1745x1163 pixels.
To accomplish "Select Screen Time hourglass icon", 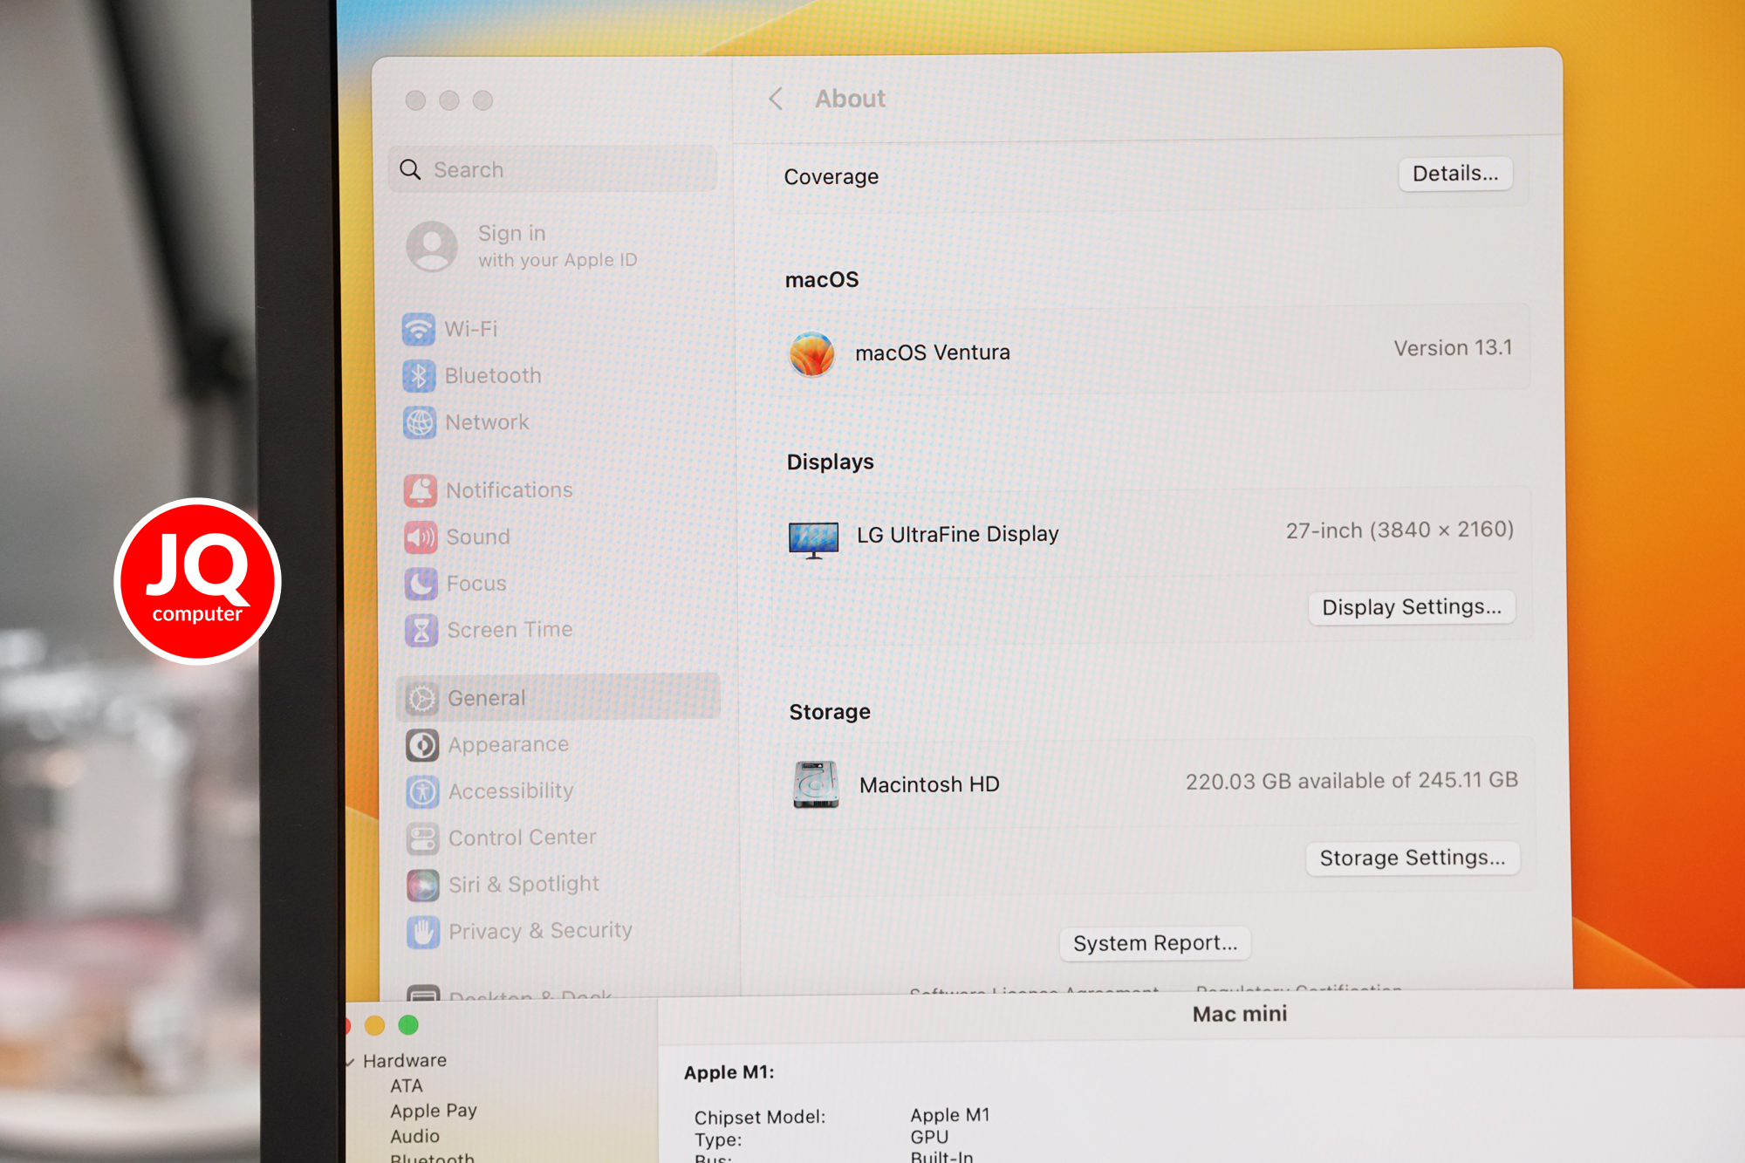I will point(421,629).
